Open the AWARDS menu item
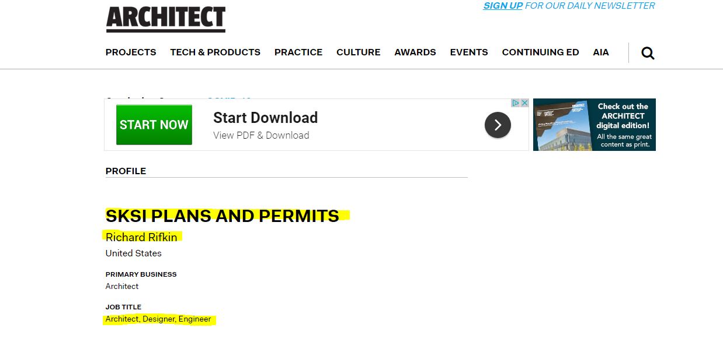The width and height of the screenshot is (723, 342). point(415,52)
